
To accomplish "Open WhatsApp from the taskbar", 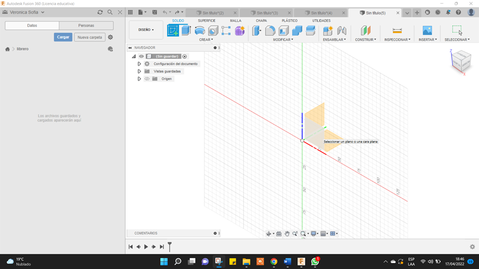I will point(315,261).
